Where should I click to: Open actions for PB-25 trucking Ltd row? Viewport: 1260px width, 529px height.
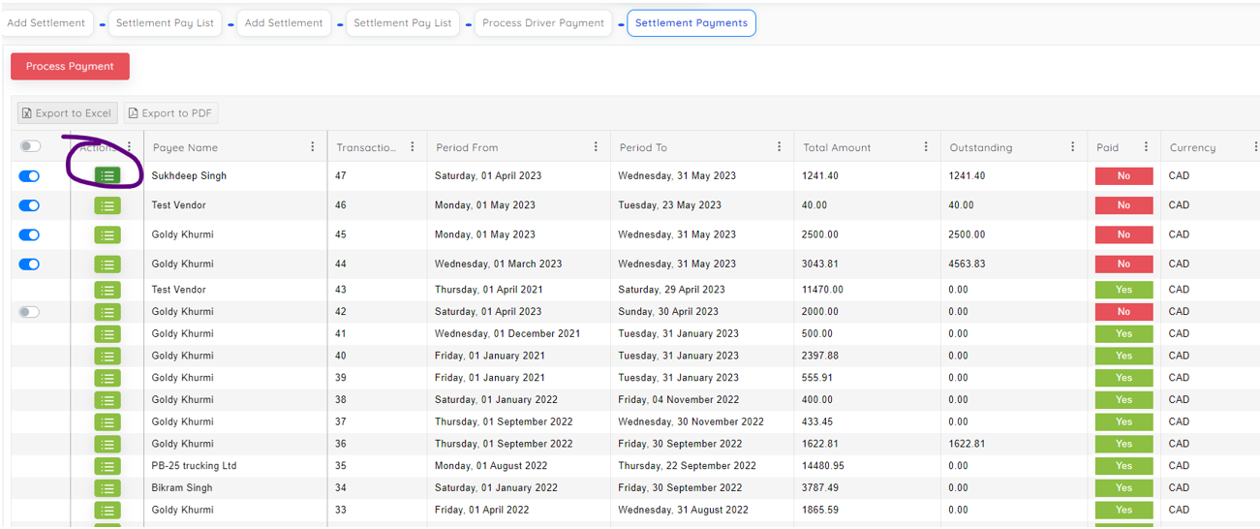pyautogui.click(x=108, y=466)
